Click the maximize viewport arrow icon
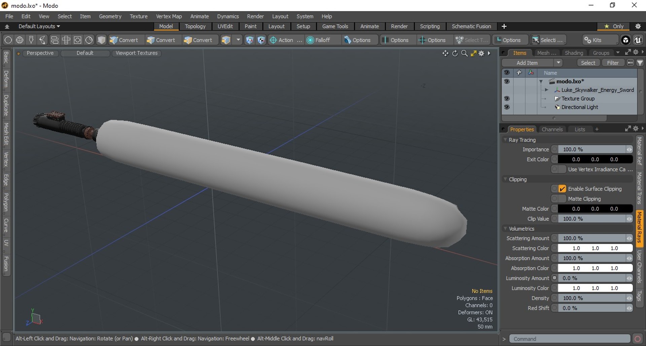Image resolution: width=646 pixels, height=346 pixels. [473, 53]
